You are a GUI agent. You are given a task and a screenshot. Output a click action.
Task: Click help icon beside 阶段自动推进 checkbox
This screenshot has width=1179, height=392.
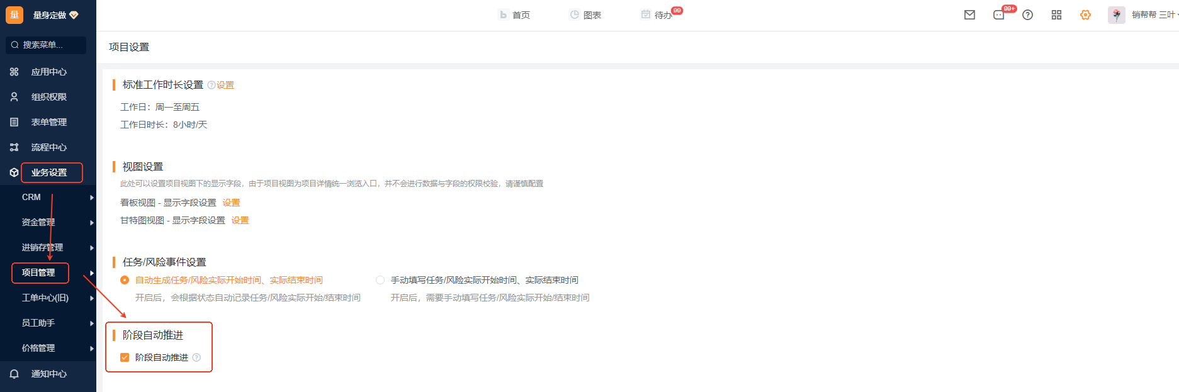click(x=196, y=357)
